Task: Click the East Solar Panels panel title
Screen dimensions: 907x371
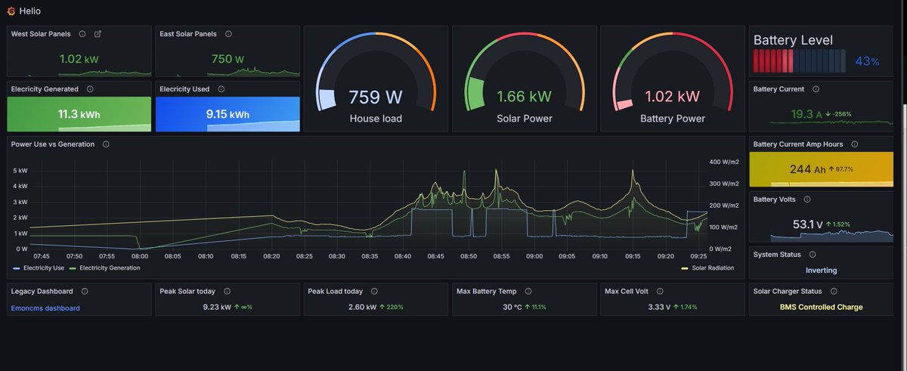Action: pyautogui.click(x=188, y=34)
